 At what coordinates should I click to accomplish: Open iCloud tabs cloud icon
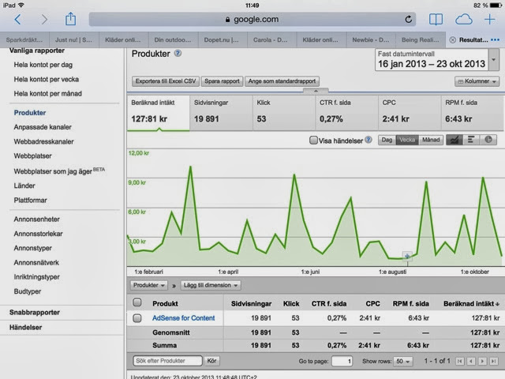(x=464, y=19)
